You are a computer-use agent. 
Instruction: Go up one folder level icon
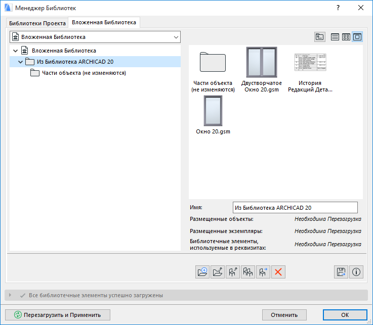320,37
